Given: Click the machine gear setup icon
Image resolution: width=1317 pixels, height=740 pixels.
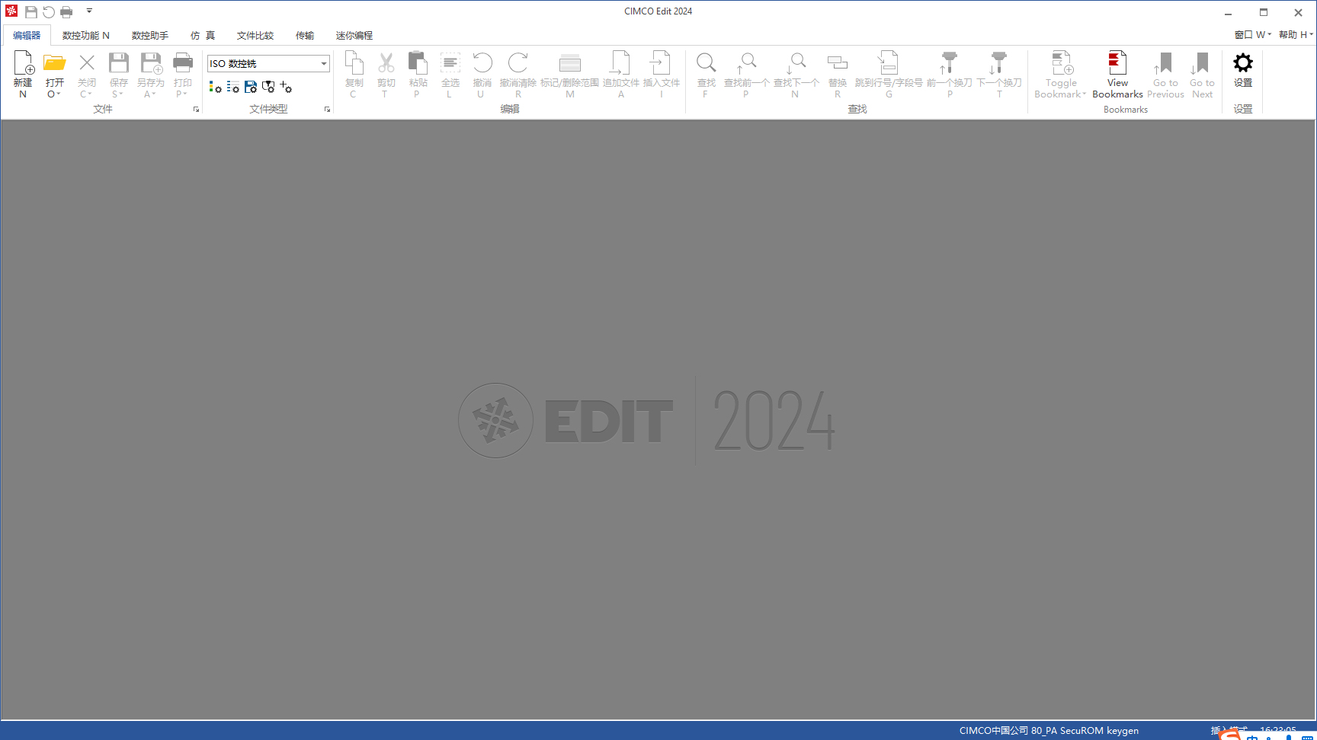Looking at the screenshot, I should [268, 88].
